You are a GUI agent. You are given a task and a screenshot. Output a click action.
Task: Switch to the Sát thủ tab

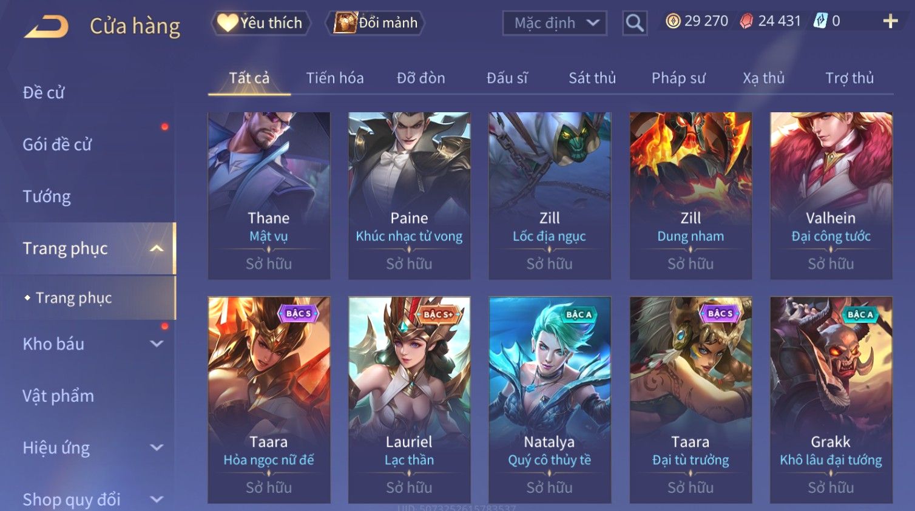[x=592, y=78]
